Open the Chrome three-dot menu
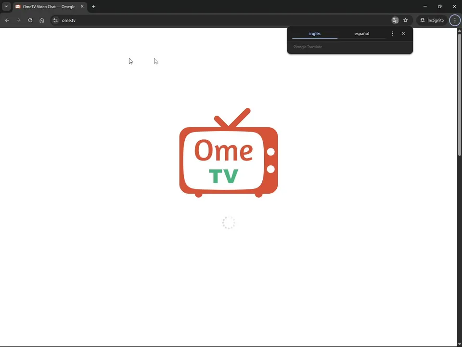 tap(455, 20)
